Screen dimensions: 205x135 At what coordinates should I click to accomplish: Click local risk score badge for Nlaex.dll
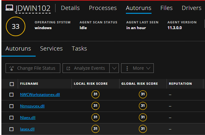tap(95, 117)
